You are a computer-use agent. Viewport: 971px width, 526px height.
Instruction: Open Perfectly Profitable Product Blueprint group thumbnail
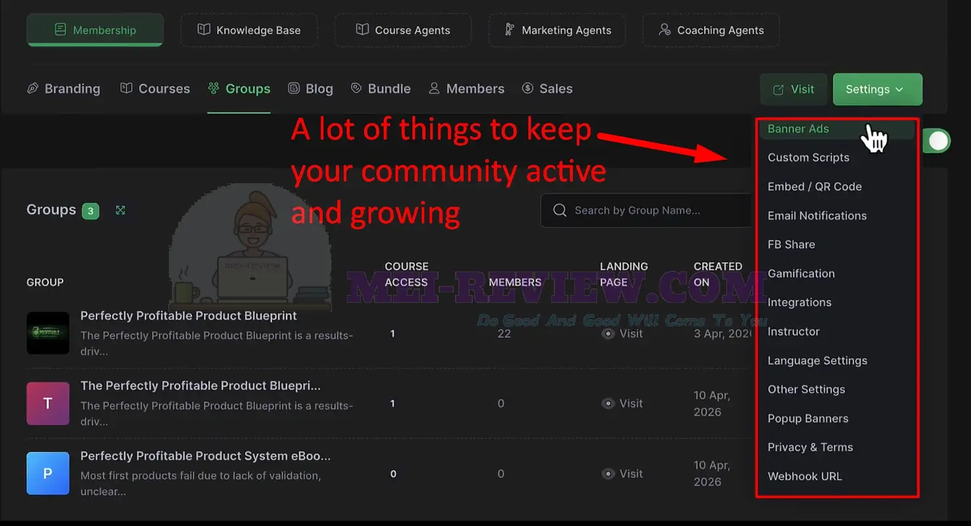[48, 333]
